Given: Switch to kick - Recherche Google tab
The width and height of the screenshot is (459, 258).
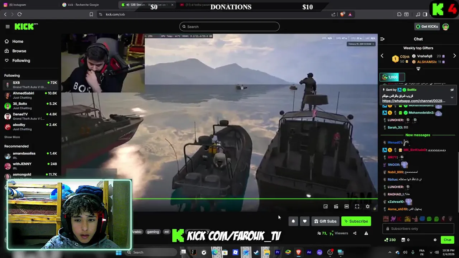Looking at the screenshot, I should (x=89, y=5).
